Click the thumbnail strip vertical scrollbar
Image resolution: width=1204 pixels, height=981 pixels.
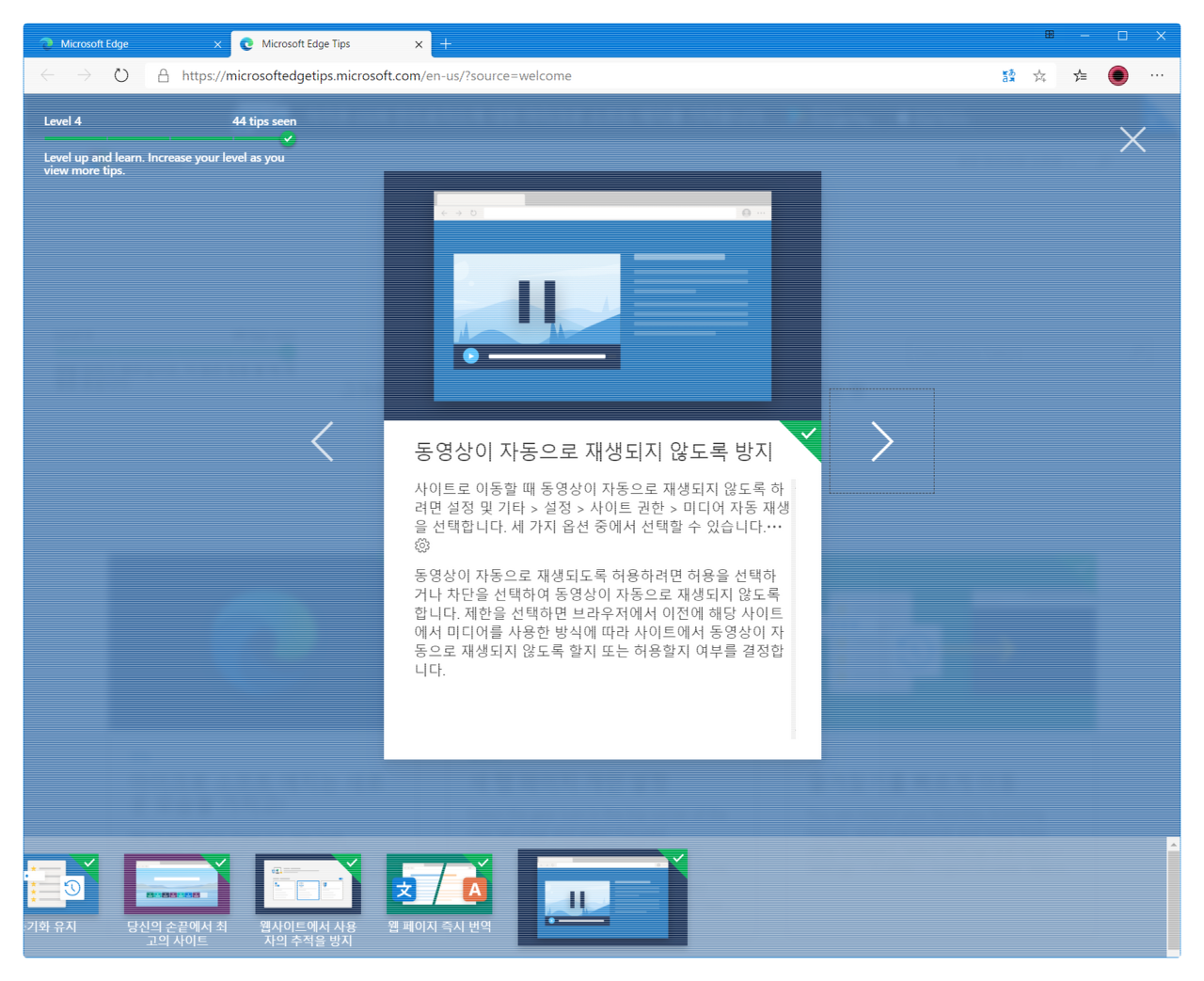(1173, 896)
